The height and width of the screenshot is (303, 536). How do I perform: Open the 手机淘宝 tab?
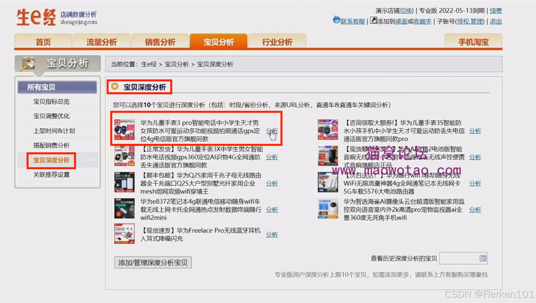click(474, 42)
